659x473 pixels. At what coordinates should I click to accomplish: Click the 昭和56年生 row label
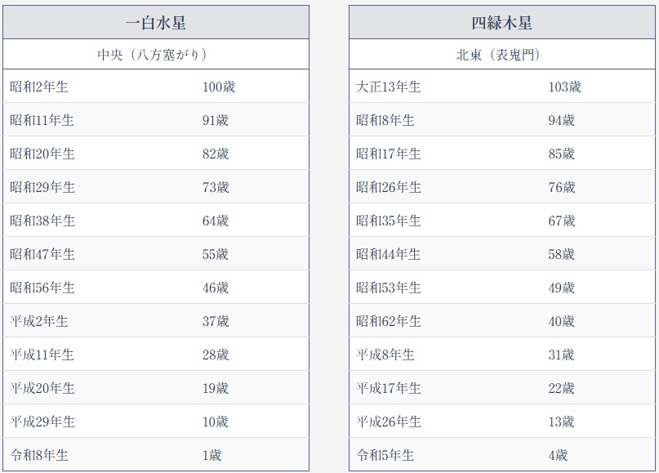coord(42,288)
